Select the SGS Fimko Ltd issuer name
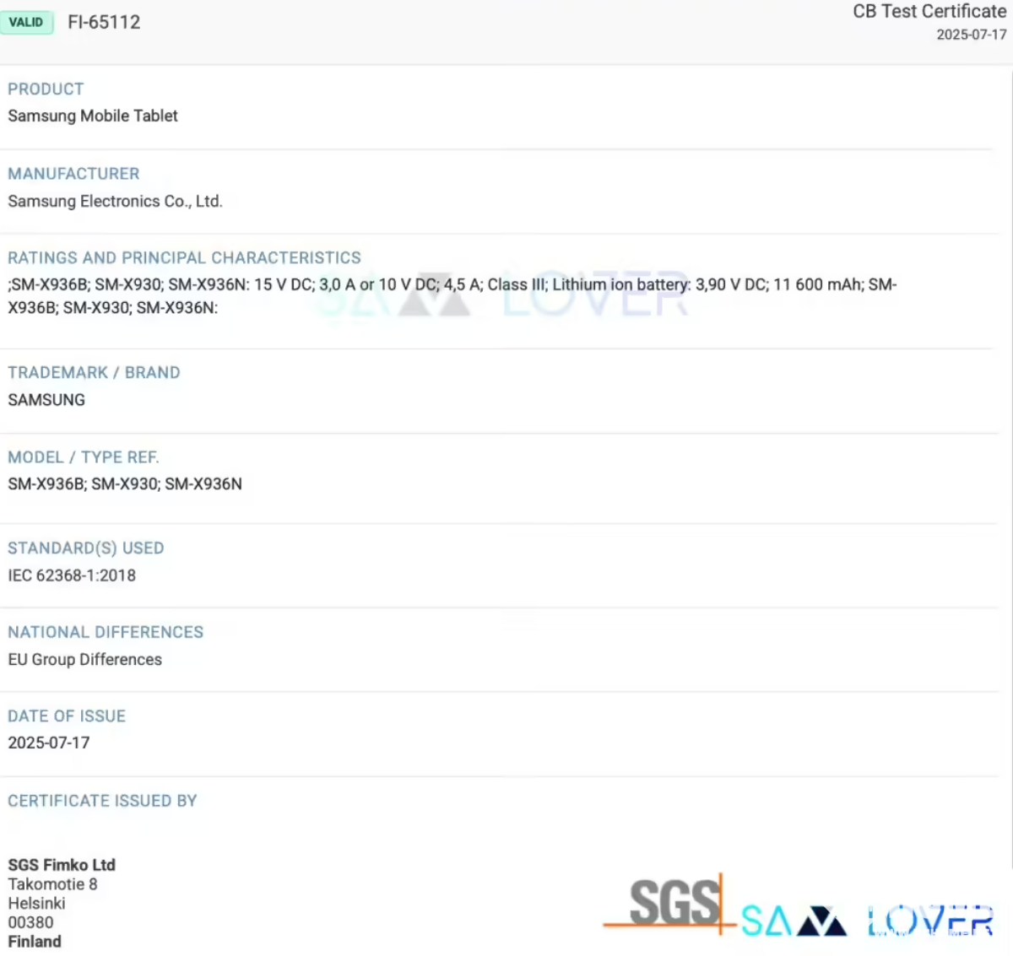Screen dimensions: 1013x956 pyautogui.click(x=62, y=865)
